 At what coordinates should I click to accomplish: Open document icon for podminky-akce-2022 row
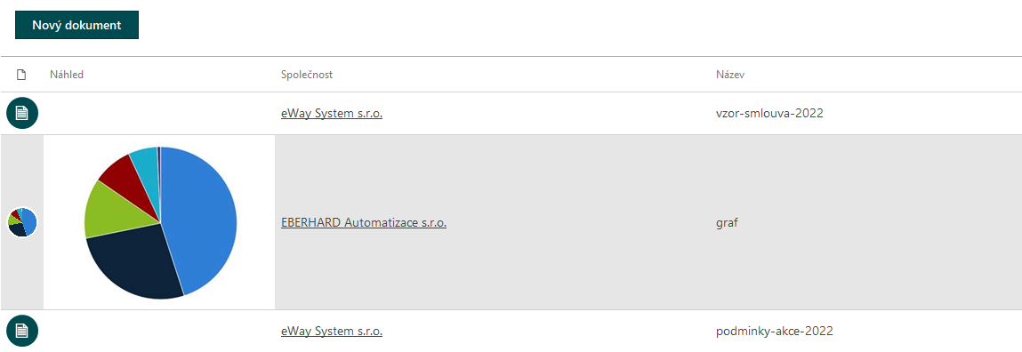point(22,331)
